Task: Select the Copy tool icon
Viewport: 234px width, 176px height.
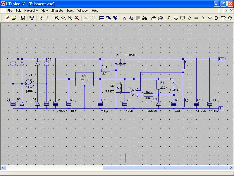Action: point(131,18)
